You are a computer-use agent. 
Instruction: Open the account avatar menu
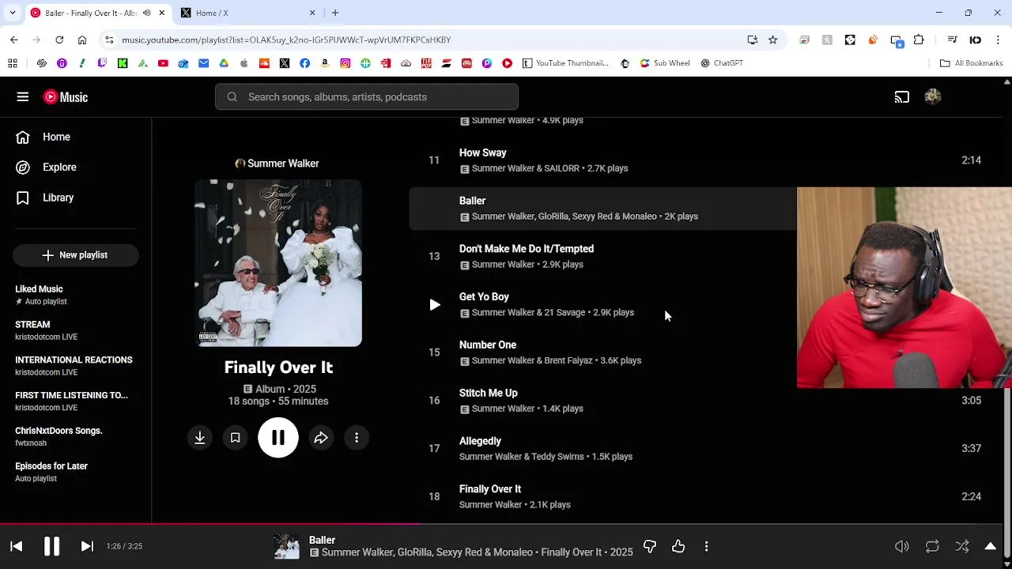(933, 97)
